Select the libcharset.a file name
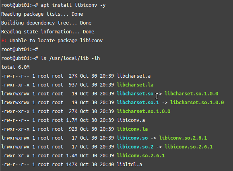The width and height of the screenshot is (233, 171). click(x=134, y=76)
